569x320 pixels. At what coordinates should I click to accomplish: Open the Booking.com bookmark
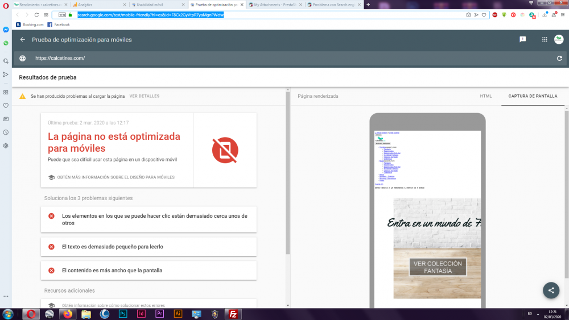(x=30, y=24)
